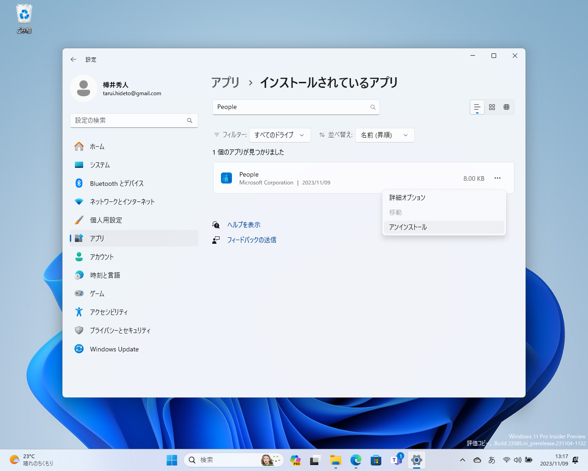This screenshot has height=471, width=588.
Task: Switch to list view layout
Action: pyautogui.click(x=477, y=107)
